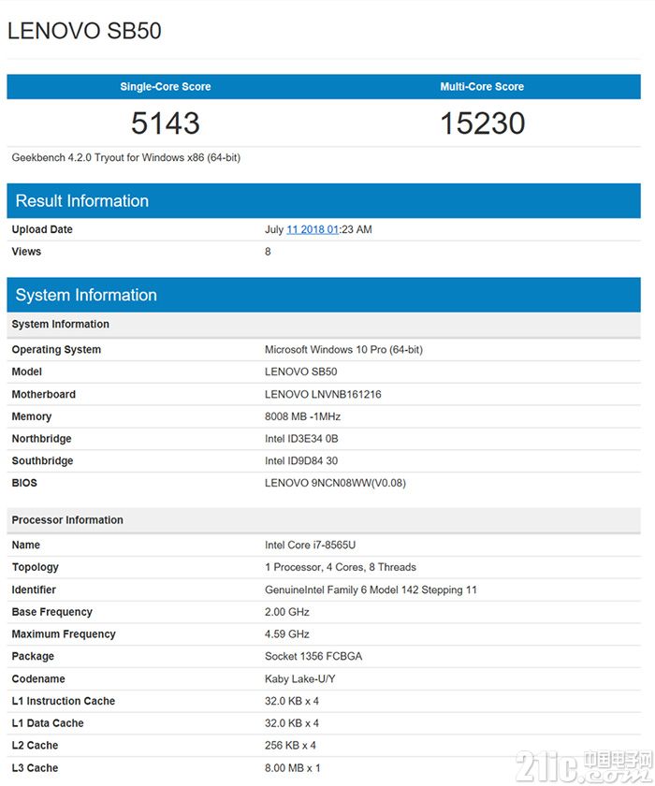Click the L1 Data Cache label
655x786 pixels.
click(x=48, y=722)
